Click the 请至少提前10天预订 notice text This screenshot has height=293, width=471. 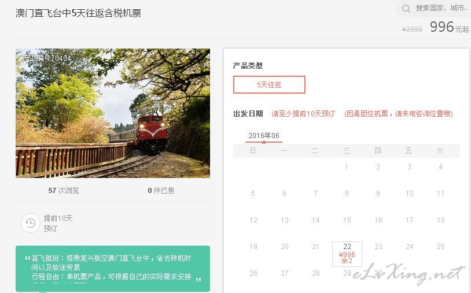tap(303, 114)
